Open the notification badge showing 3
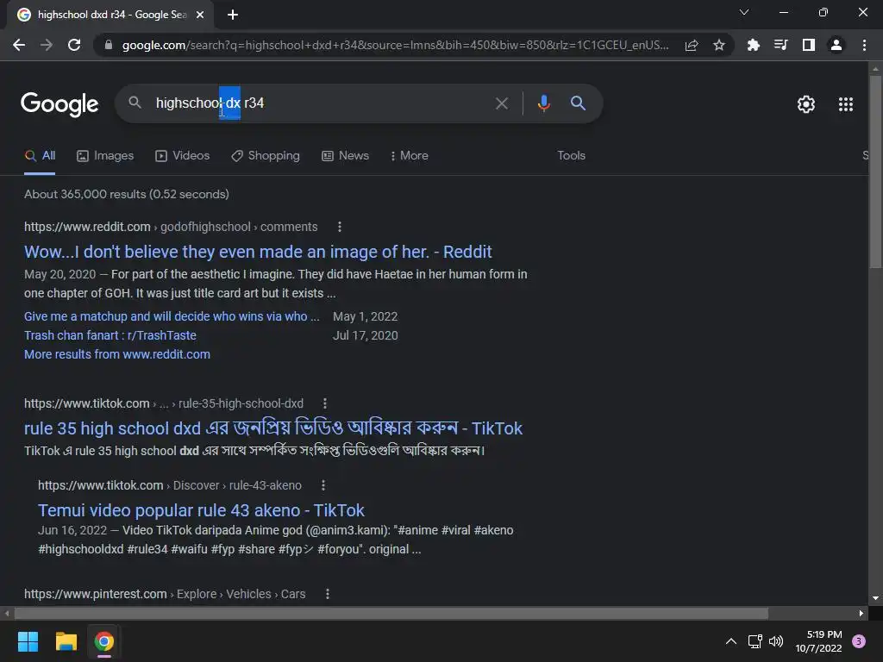 pyautogui.click(x=859, y=641)
